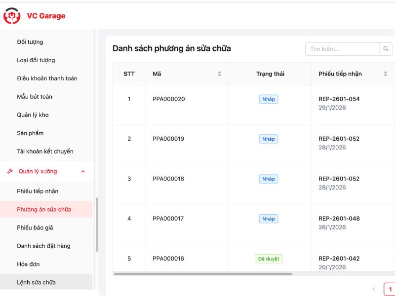Click the sidebar vertical scrollbar
The width and height of the screenshot is (395, 296).
pos(97,224)
